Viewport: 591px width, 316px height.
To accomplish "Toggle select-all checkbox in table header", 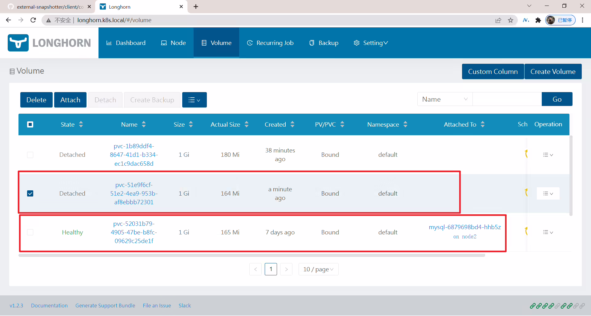I will click(x=30, y=124).
